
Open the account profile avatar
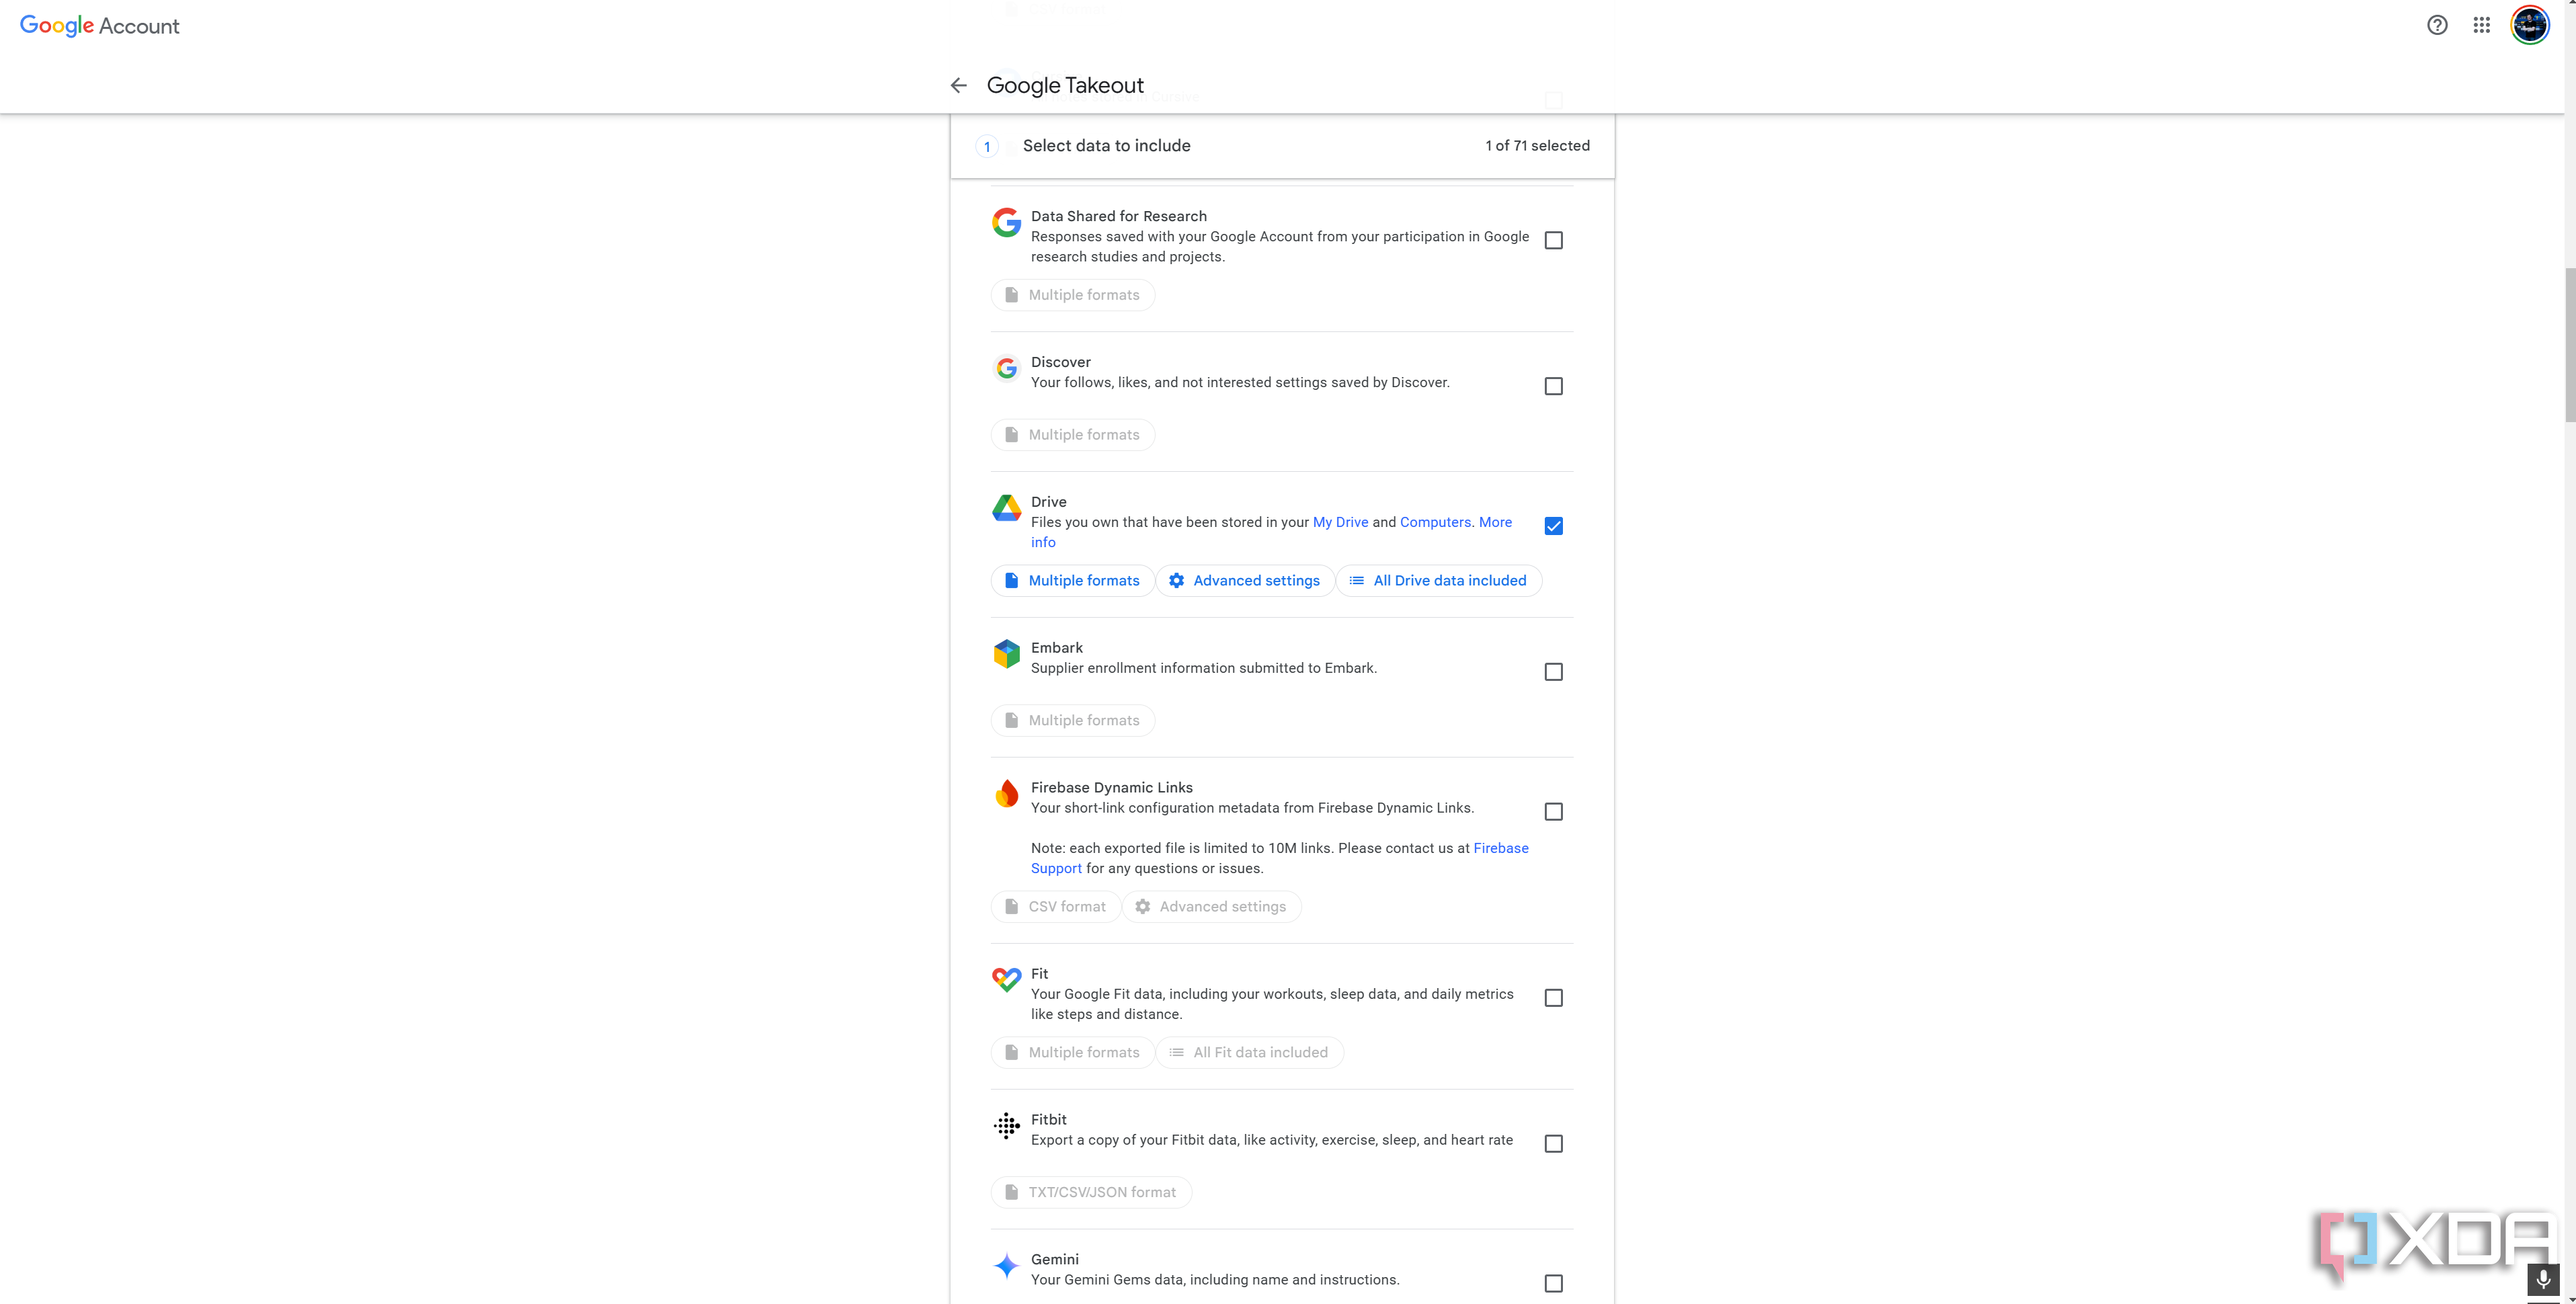tap(2530, 25)
